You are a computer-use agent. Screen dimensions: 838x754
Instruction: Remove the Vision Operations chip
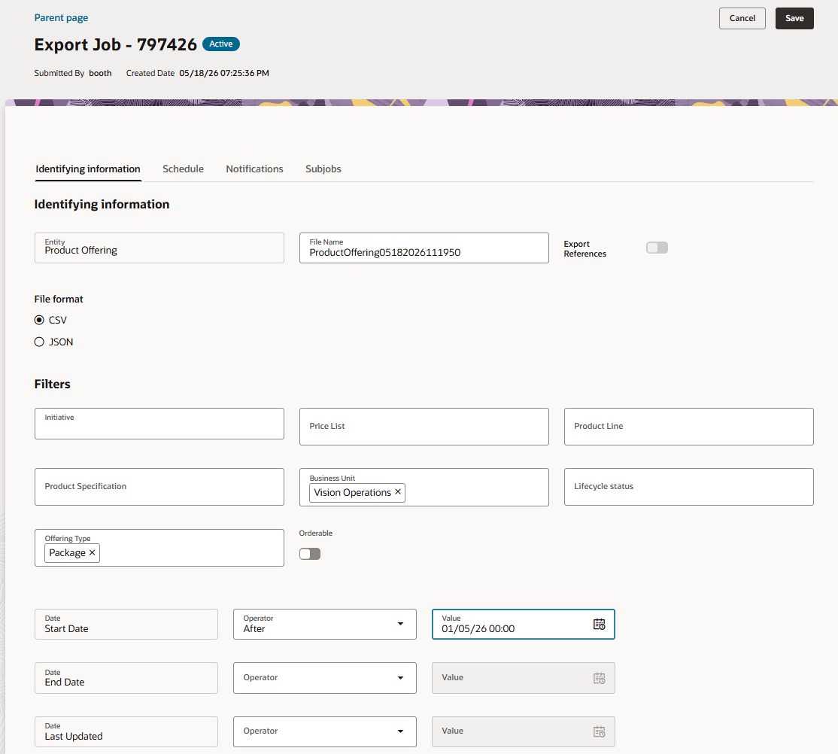(x=398, y=492)
